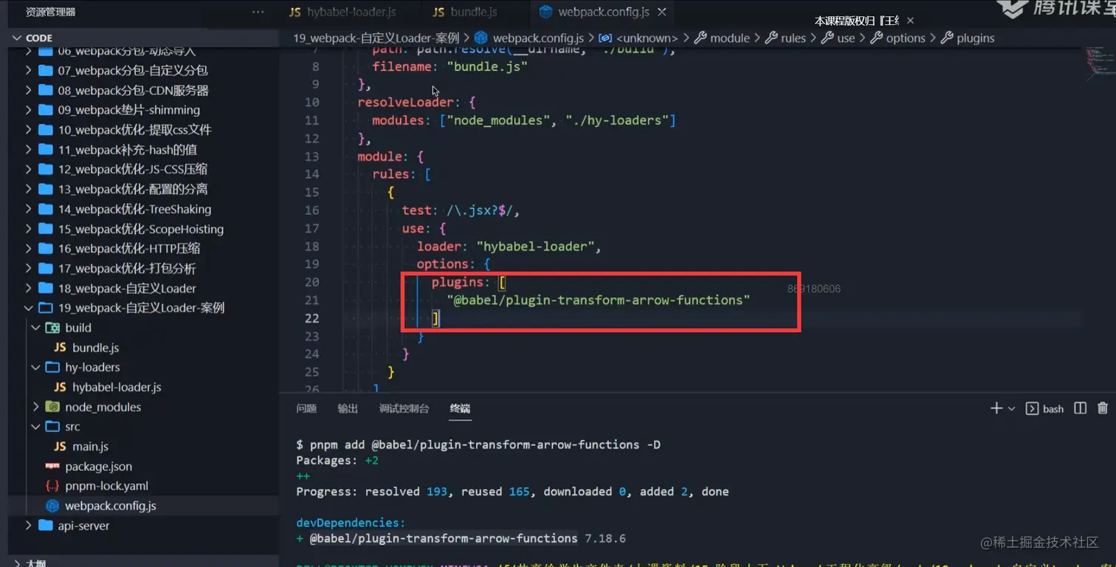The height and width of the screenshot is (567, 1116).
Task: Place cursor on line 21 plugin string
Action: click(598, 300)
